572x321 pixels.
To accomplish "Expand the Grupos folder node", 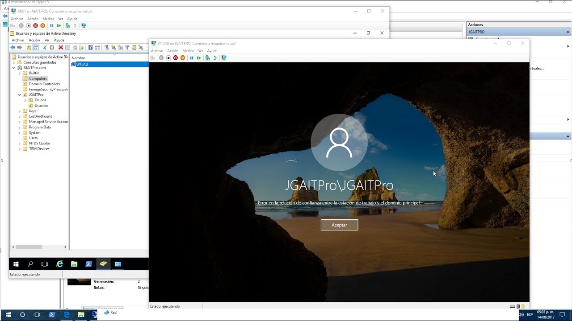I will point(25,100).
